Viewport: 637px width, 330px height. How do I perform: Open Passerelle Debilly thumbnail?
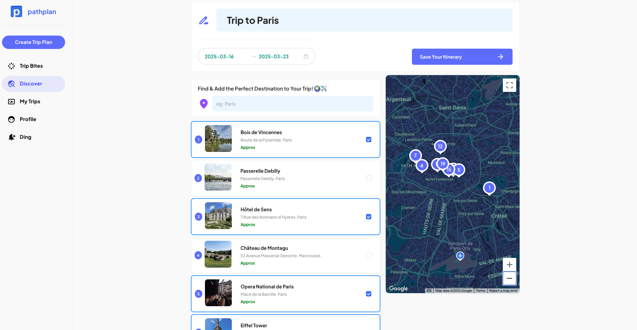click(x=218, y=177)
